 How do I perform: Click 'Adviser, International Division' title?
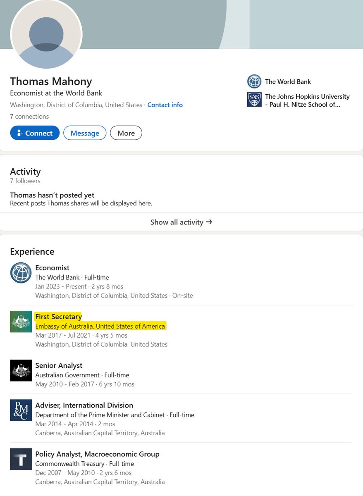click(x=84, y=405)
